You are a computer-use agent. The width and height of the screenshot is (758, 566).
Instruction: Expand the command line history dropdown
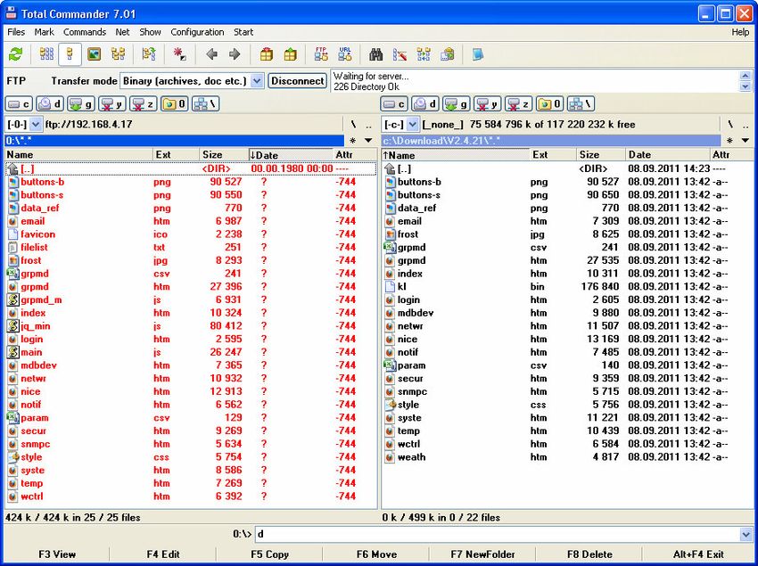[746, 534]
